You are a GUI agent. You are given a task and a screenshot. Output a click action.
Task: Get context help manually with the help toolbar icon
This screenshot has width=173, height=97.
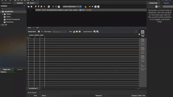(x=156, y=7)
